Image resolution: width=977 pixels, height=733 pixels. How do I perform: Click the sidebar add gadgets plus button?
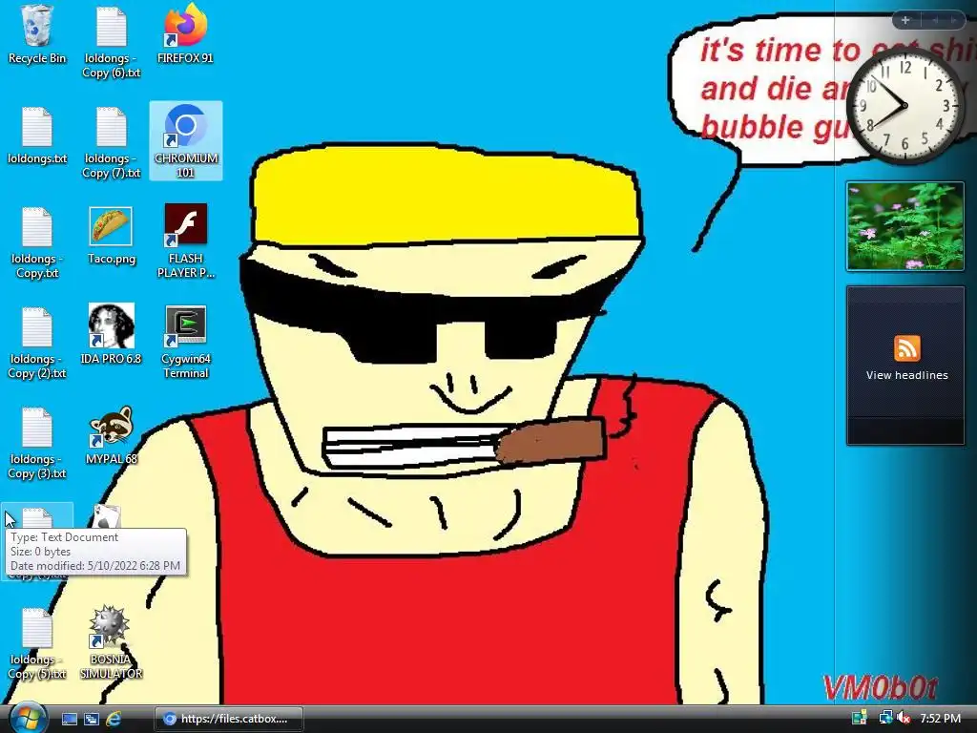point(905,20)
